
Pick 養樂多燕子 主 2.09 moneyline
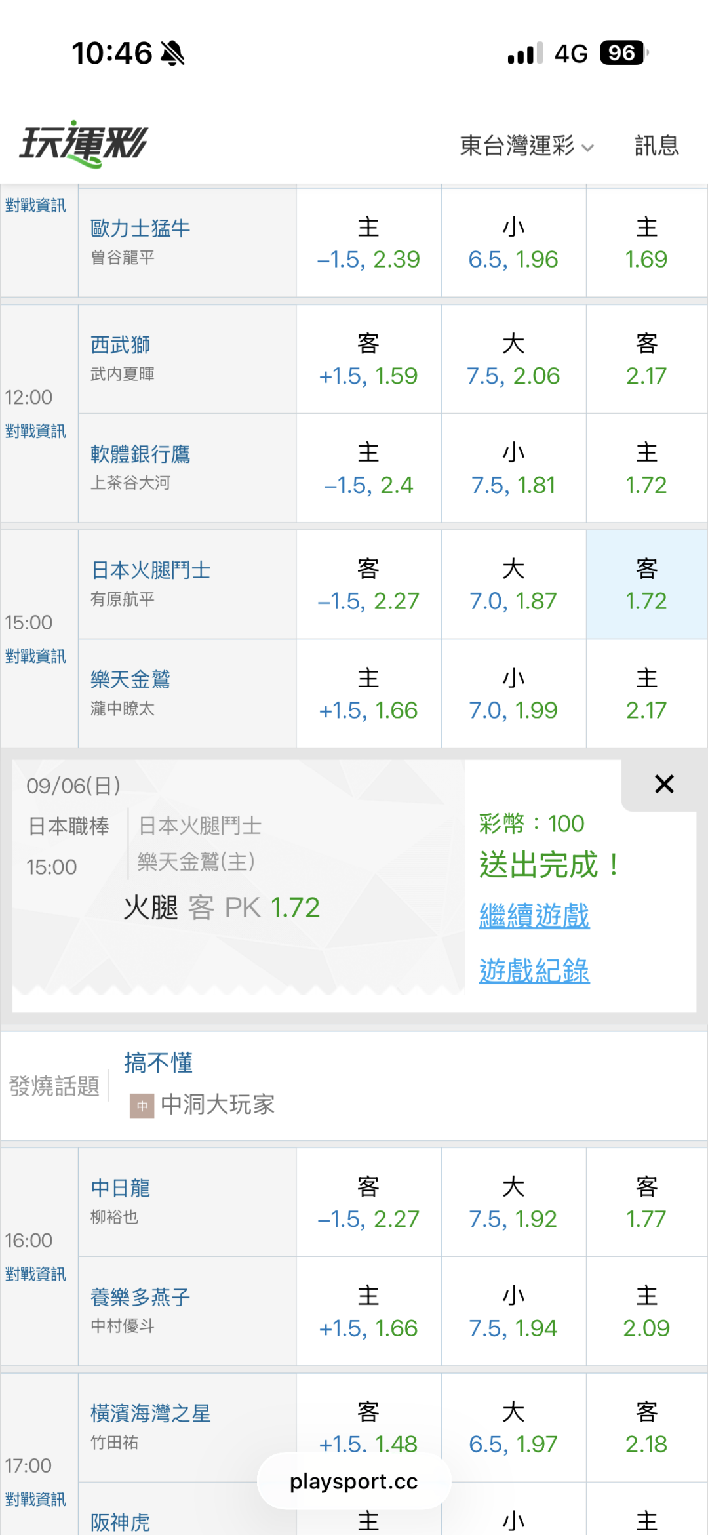[x=646, y=1311]
